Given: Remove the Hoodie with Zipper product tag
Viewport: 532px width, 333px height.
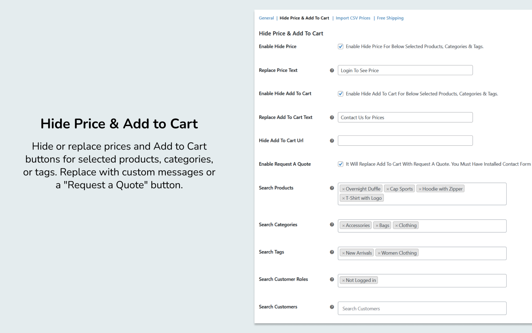Looking at the screenshot, I should (420, 189).
